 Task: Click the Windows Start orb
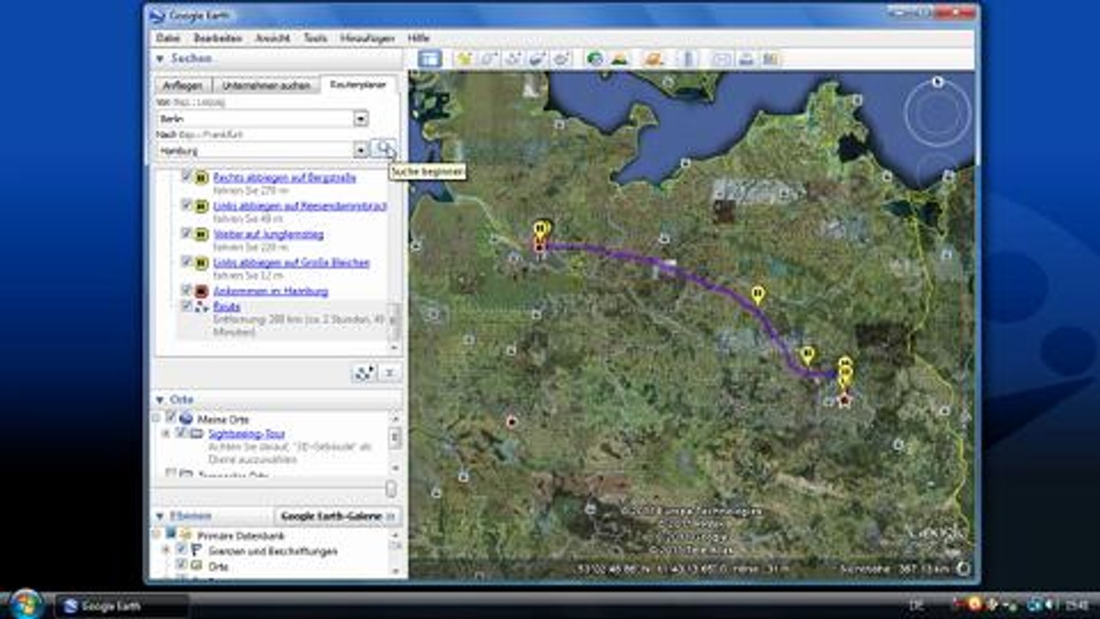[27, 604]
